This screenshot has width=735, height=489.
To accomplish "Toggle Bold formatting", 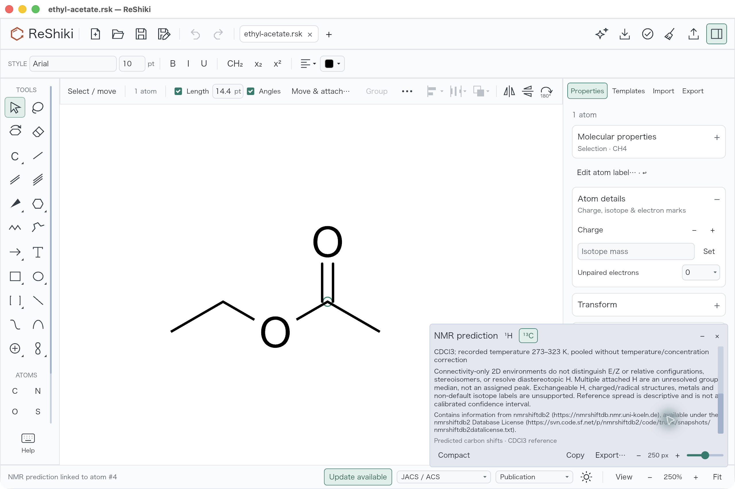I will click(173, 64).
